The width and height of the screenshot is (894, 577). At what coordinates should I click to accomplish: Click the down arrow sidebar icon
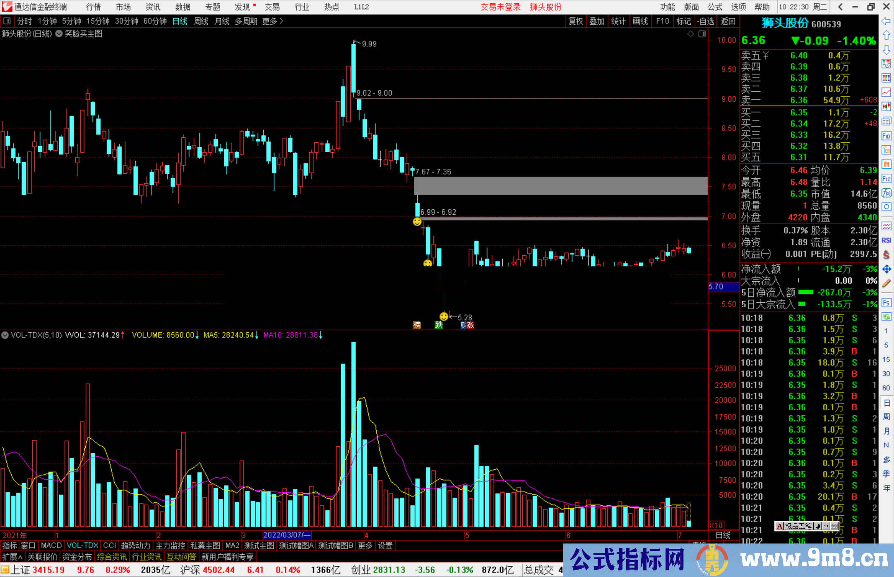(x=886, y=50)
